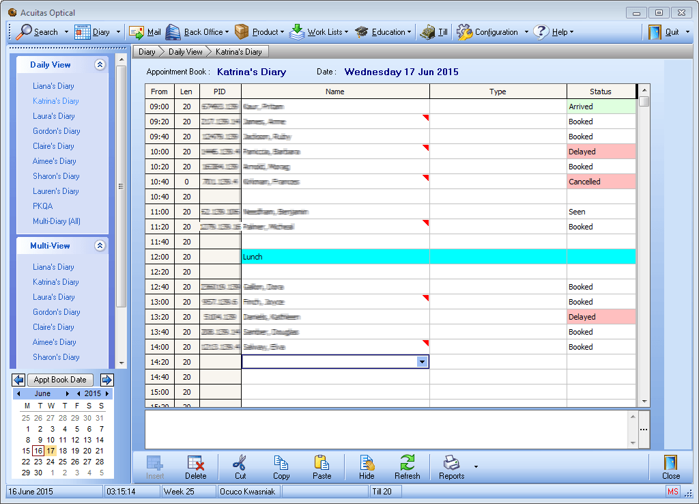Collapse the Daily View panel
The height and width of the screenshot is (504, 699).
[100, 64]
